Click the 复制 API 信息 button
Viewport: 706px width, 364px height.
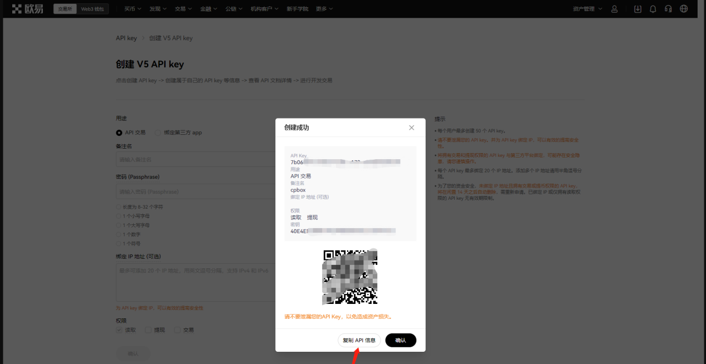[x=359, y=340]
